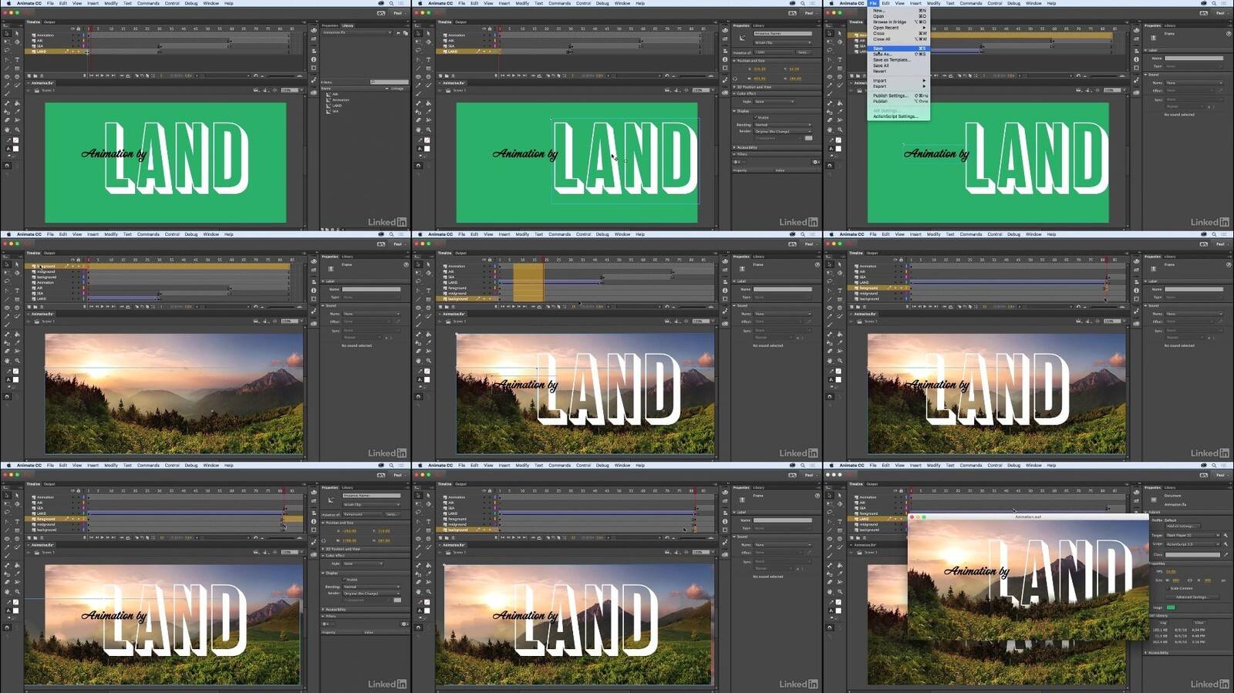The height and width of the screenshot is (693, 1234).
Task: Open Apple menu in frame showing Library list
Action: tap(8, 3)
